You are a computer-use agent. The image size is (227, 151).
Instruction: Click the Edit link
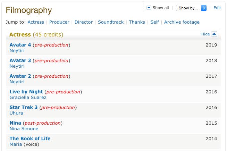pos(217,8)
